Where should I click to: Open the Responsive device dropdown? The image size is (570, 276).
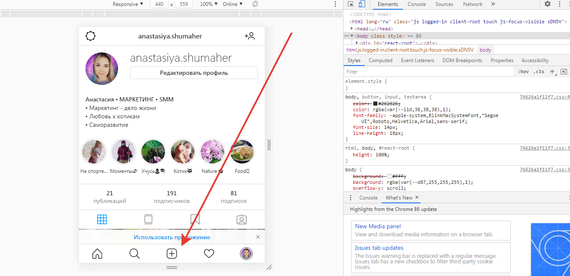(128, 4)
